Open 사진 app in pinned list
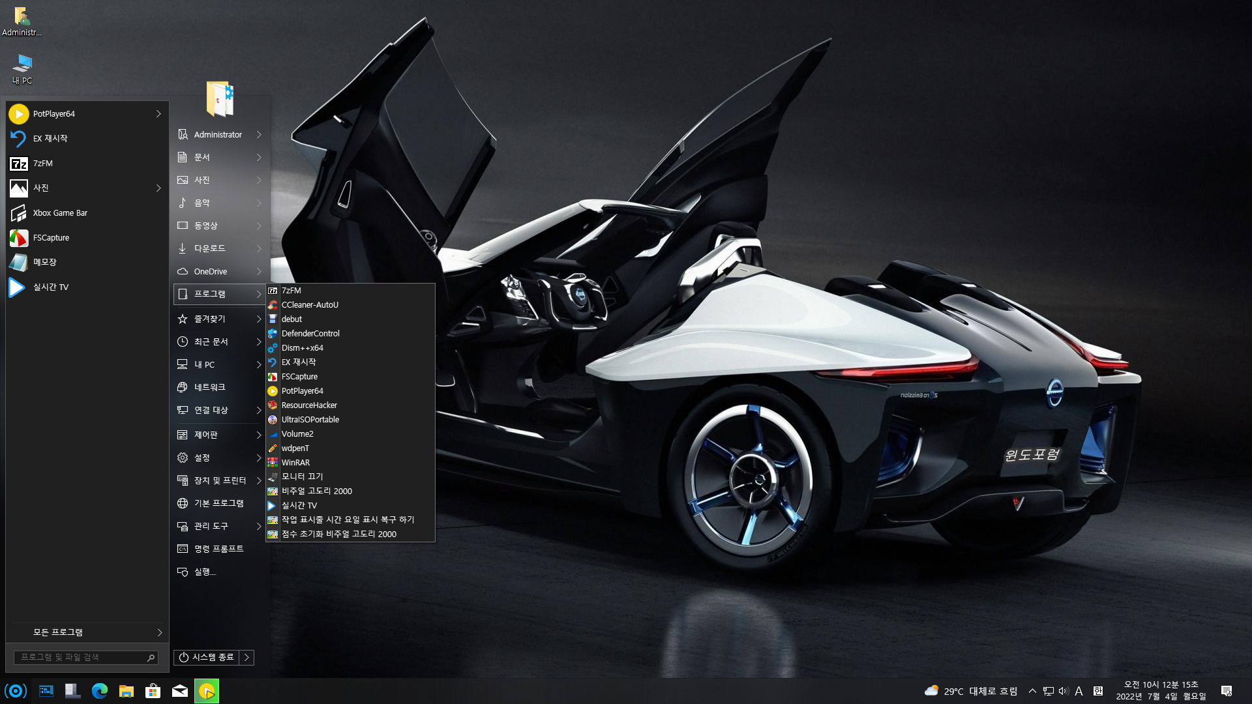 coord(86,188)
